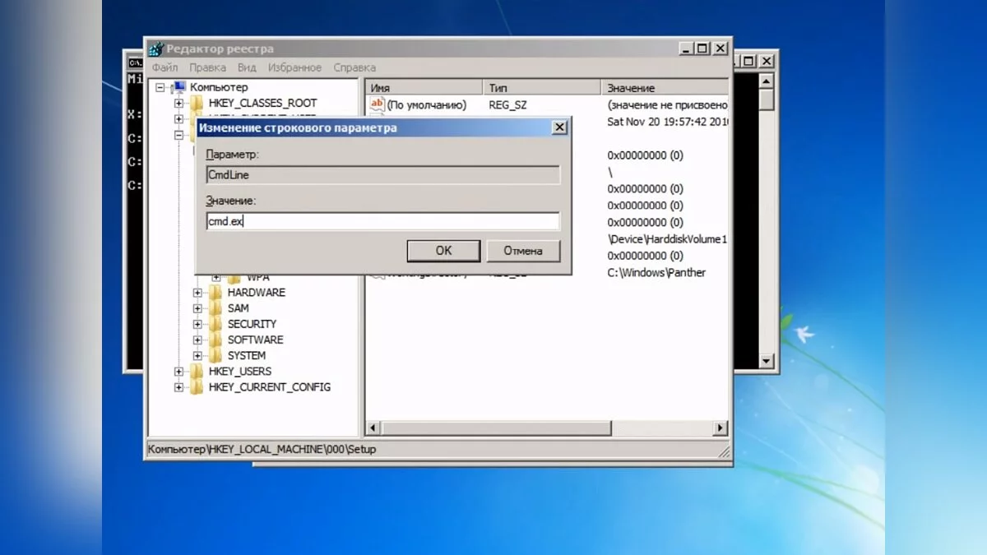Select the HKEY_USERS folder icon

point(196,372)
